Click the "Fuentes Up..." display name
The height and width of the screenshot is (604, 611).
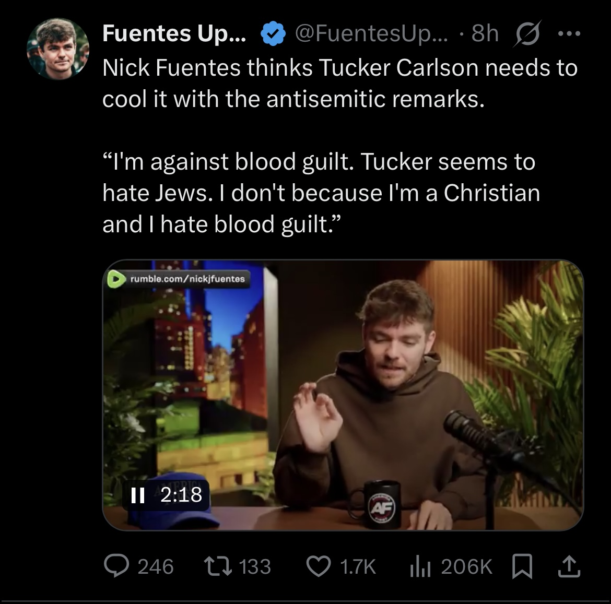point(176,34)
